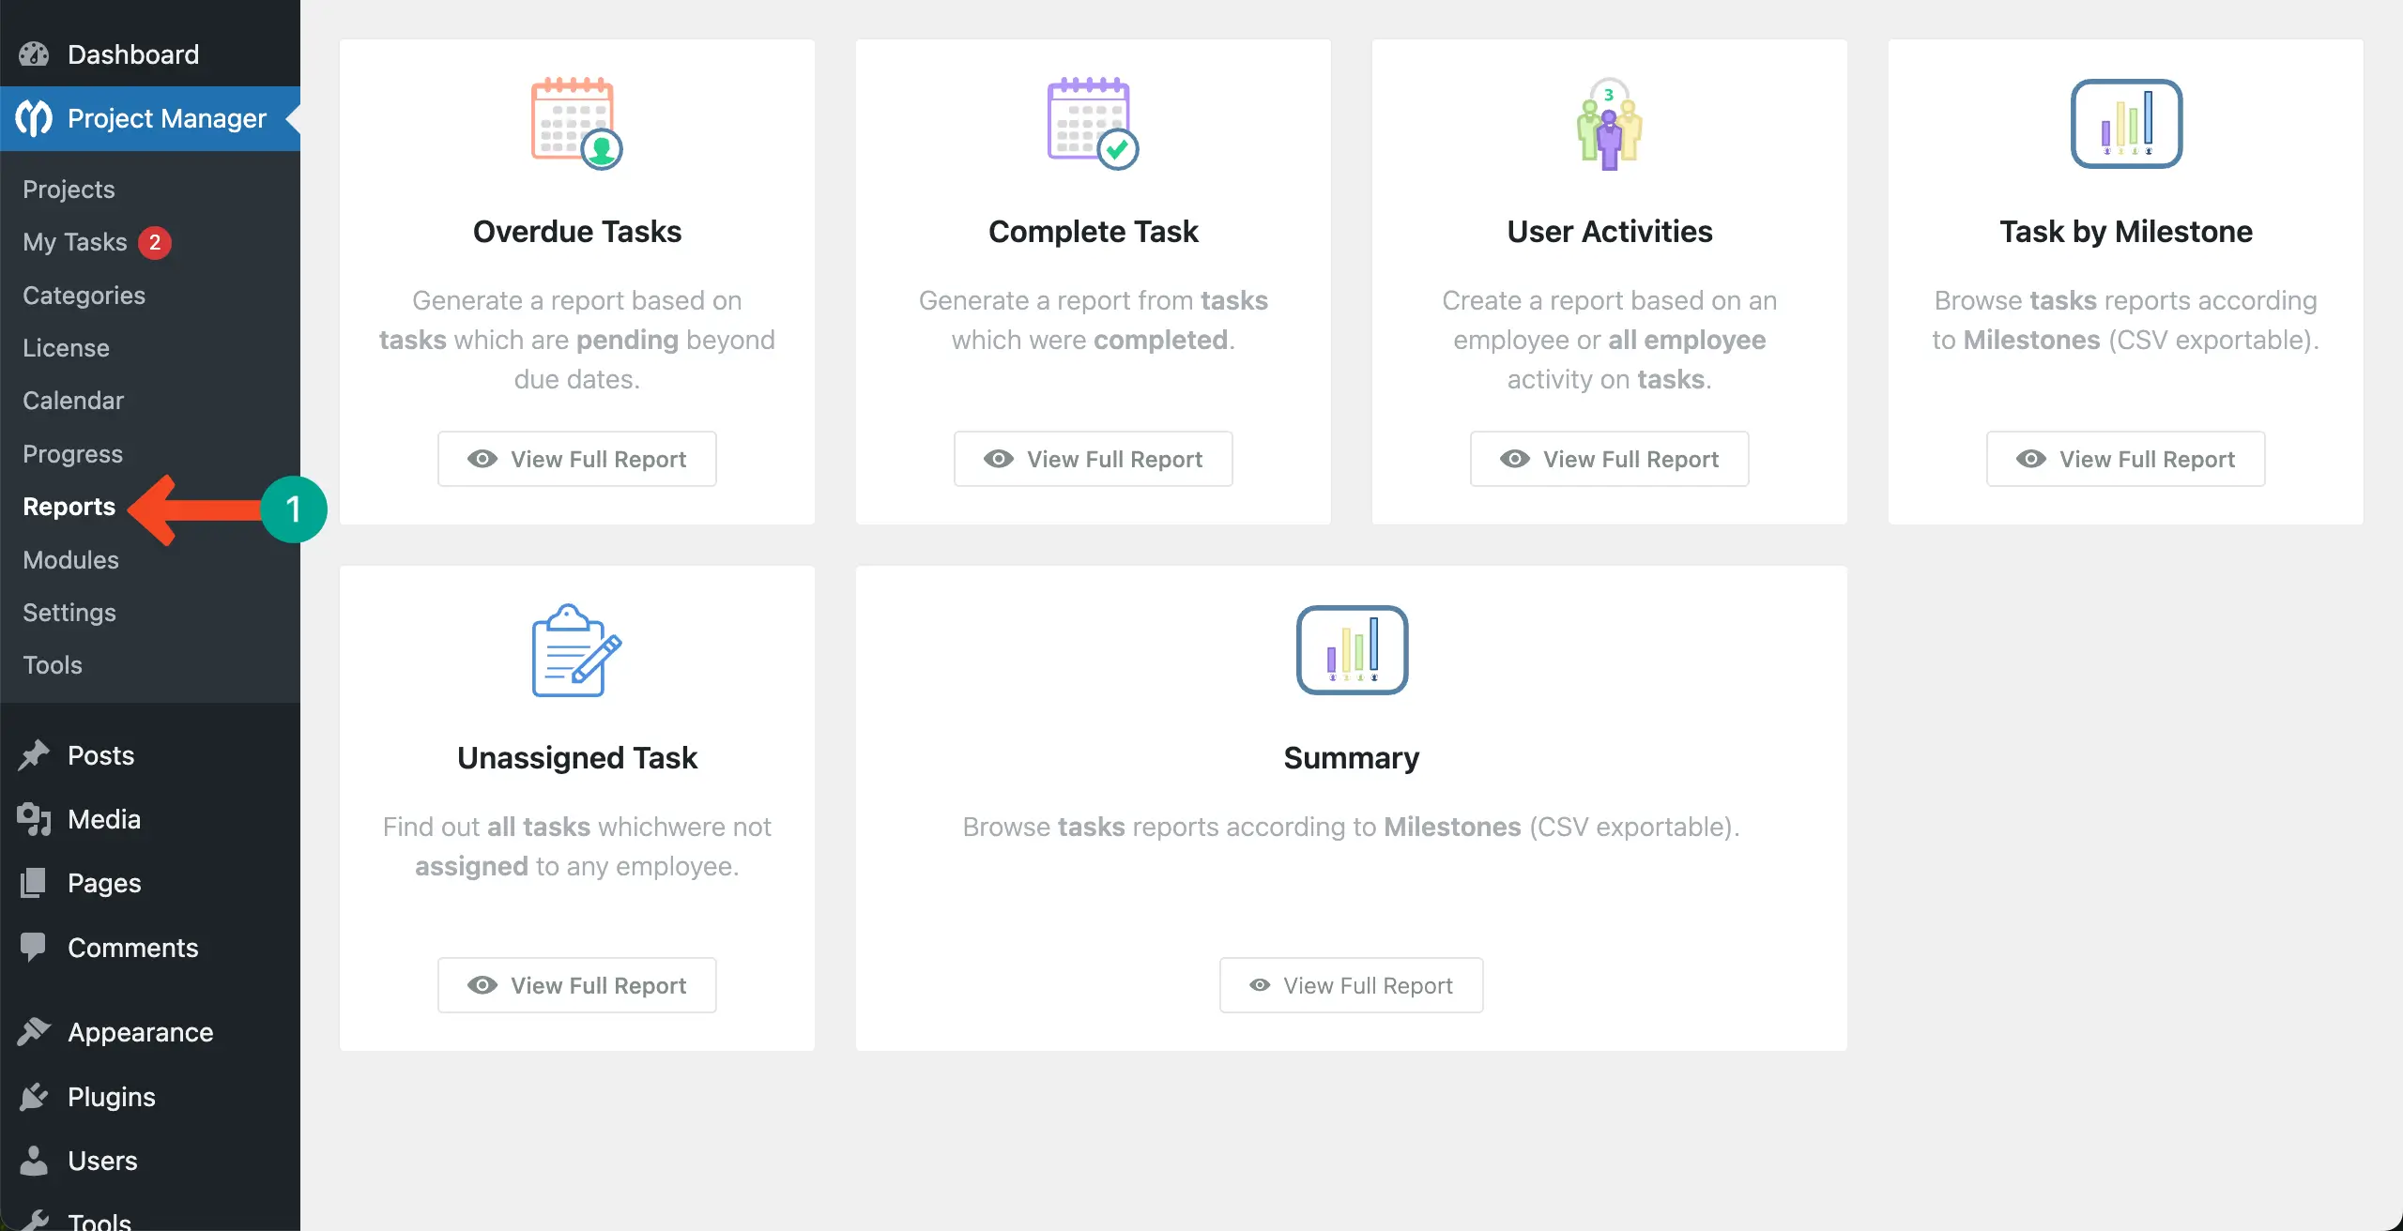Open the Modules submenu item
The image size is (2403, 1231).
pyautogui.click(x=70, y=560)
